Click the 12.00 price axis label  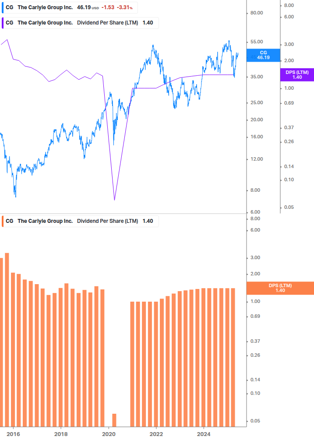(x=257, y=159)
